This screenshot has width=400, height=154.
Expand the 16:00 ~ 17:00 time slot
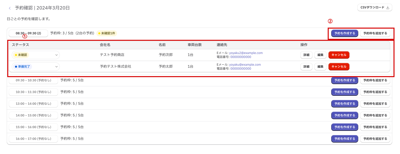33,139
